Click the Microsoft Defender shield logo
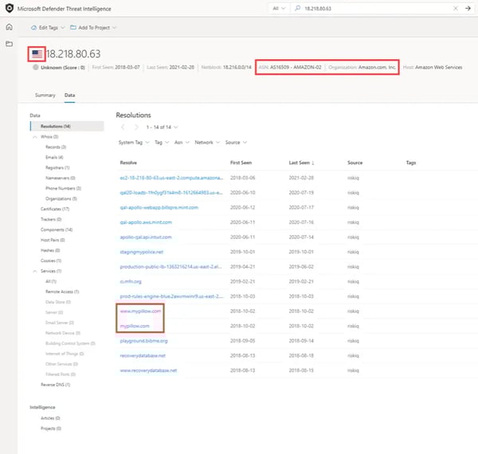Screen dimensions: 478x454 click(x=10, y=8)
